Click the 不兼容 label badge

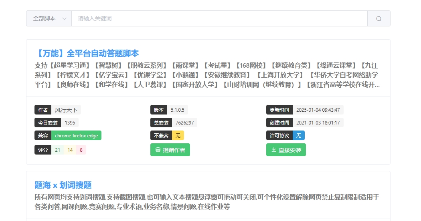(x=161, y=136)
